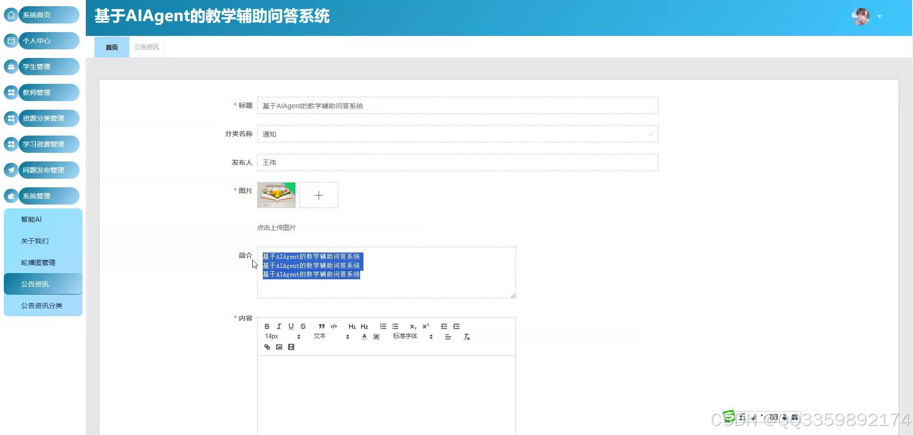Apply subscript formatting in the editor

412,326
